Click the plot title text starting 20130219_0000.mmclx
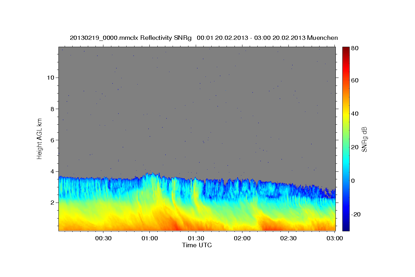The width and height of the screenshot is (415, 277). point(204,38)
